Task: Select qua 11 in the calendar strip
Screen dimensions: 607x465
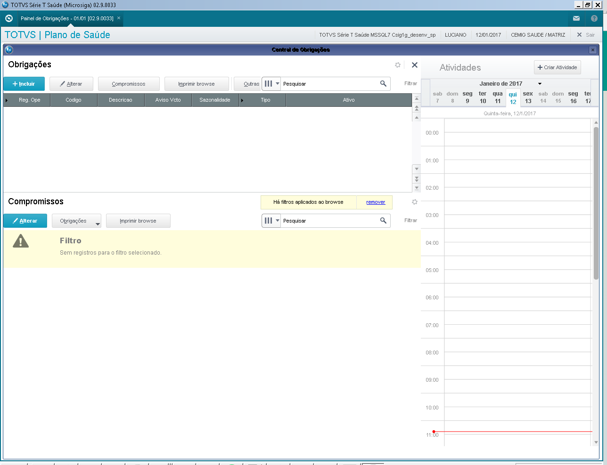Action: tap(498, 97)
